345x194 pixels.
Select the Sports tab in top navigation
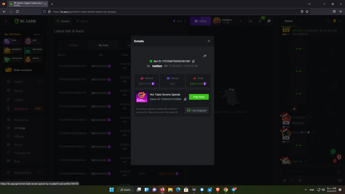click(x=82, y=21)
